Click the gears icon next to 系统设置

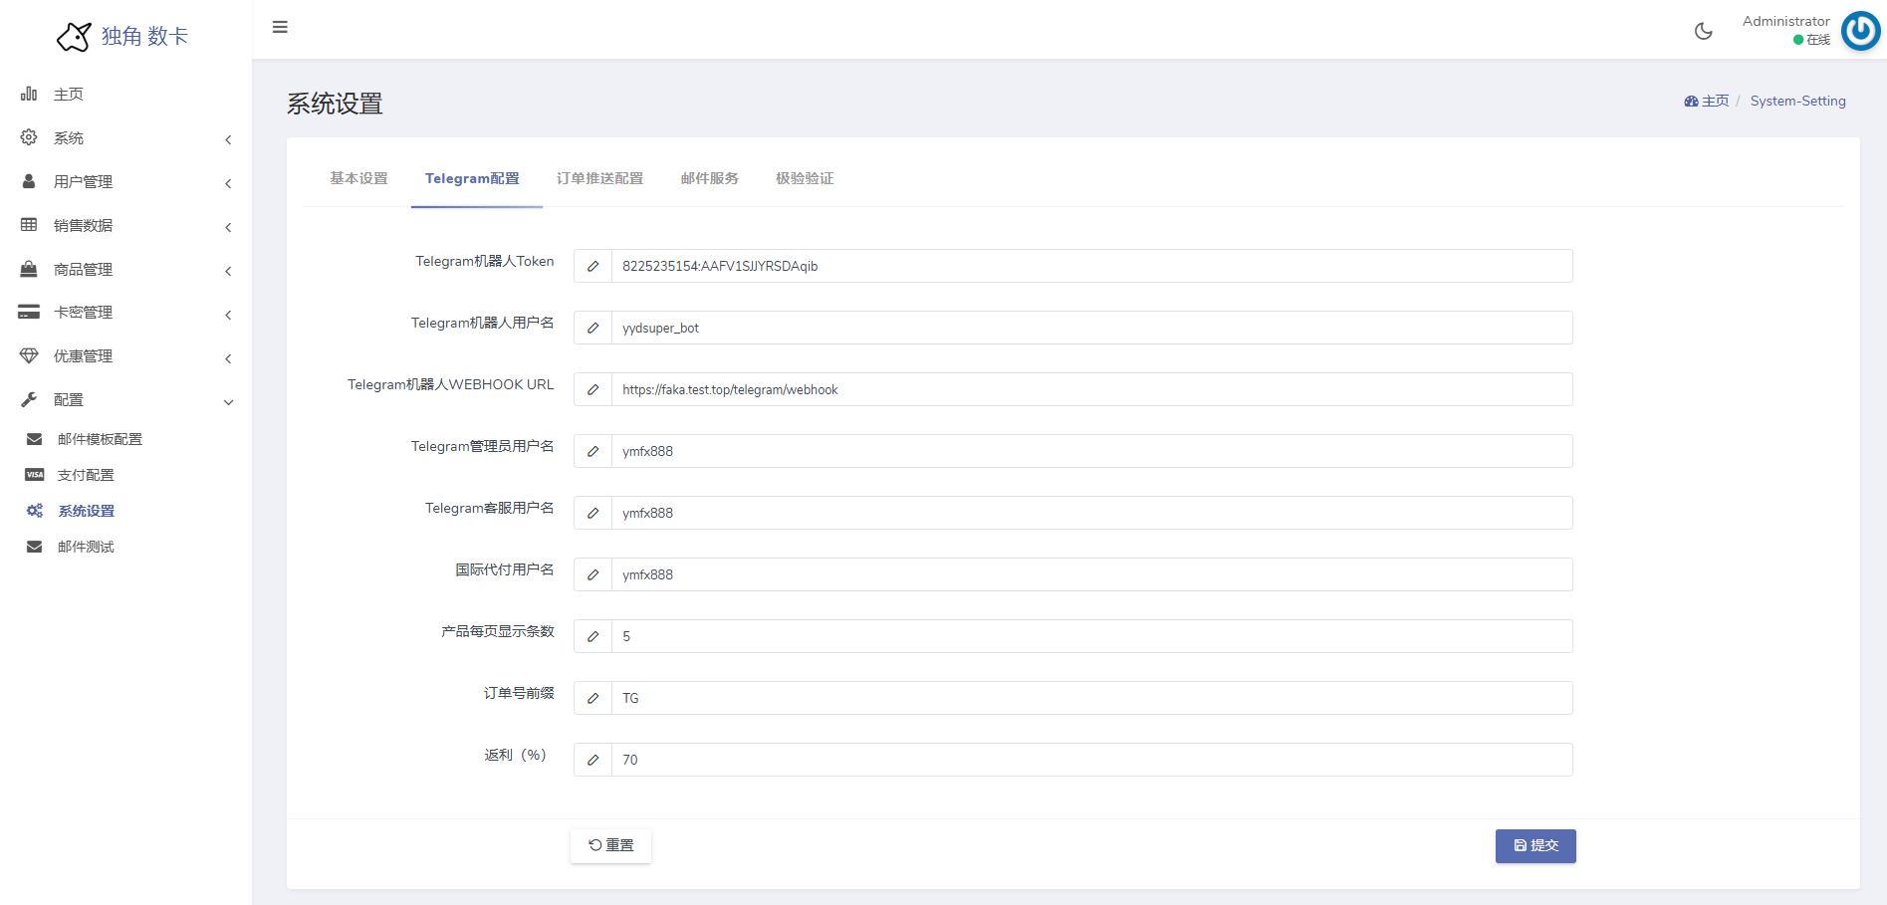pos(35,511)
